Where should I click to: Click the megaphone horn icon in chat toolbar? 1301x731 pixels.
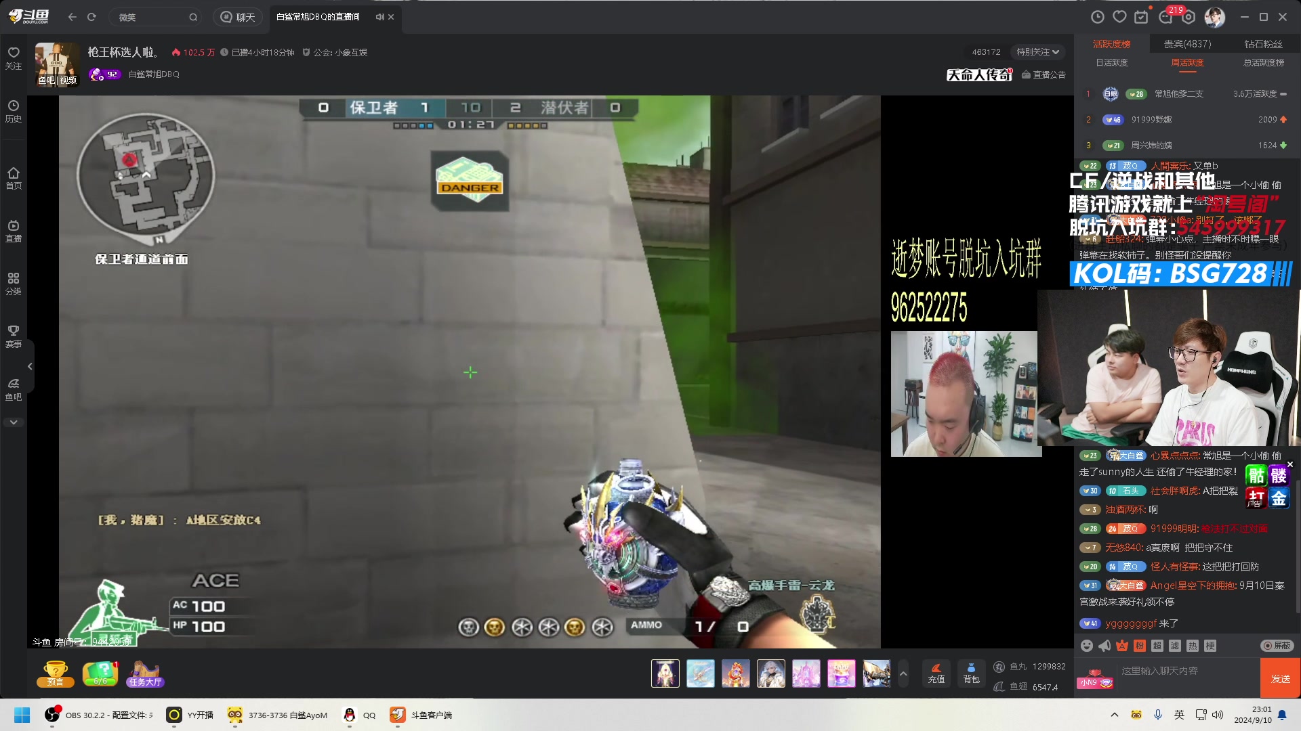click(x=1104, y=646)
